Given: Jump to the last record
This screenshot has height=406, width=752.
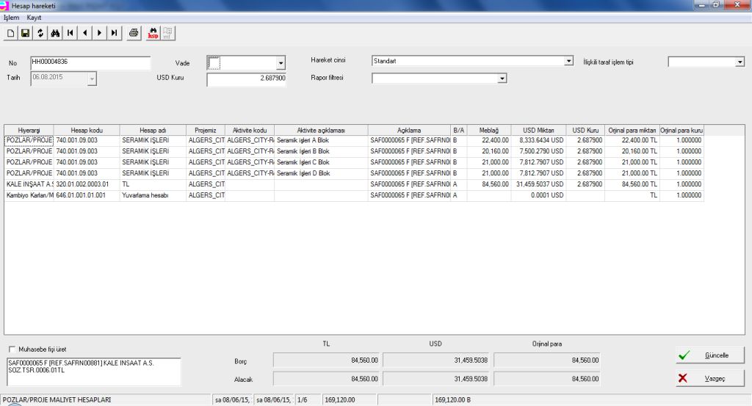Looking at the screenshot, I should pos(114,33).
